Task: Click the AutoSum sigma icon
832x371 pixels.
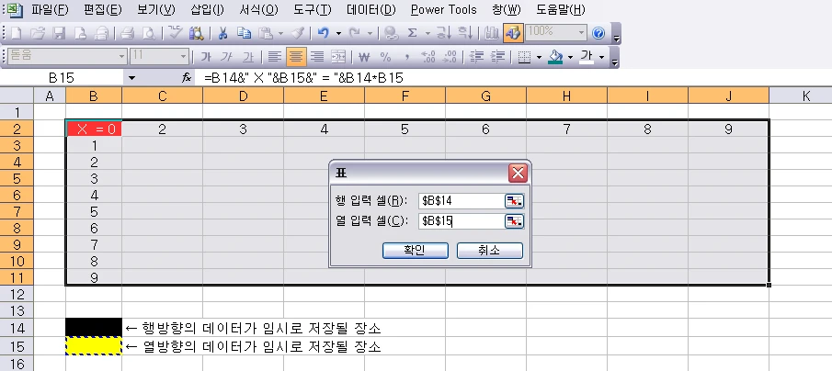Action: point(412,33)
